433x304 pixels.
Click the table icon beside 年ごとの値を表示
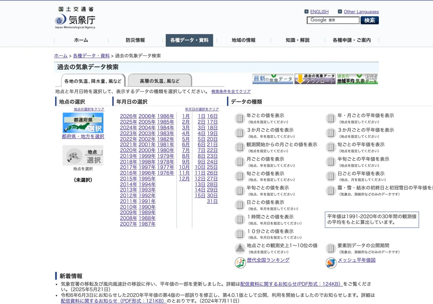pyautogui.click(x=240, y=118)
